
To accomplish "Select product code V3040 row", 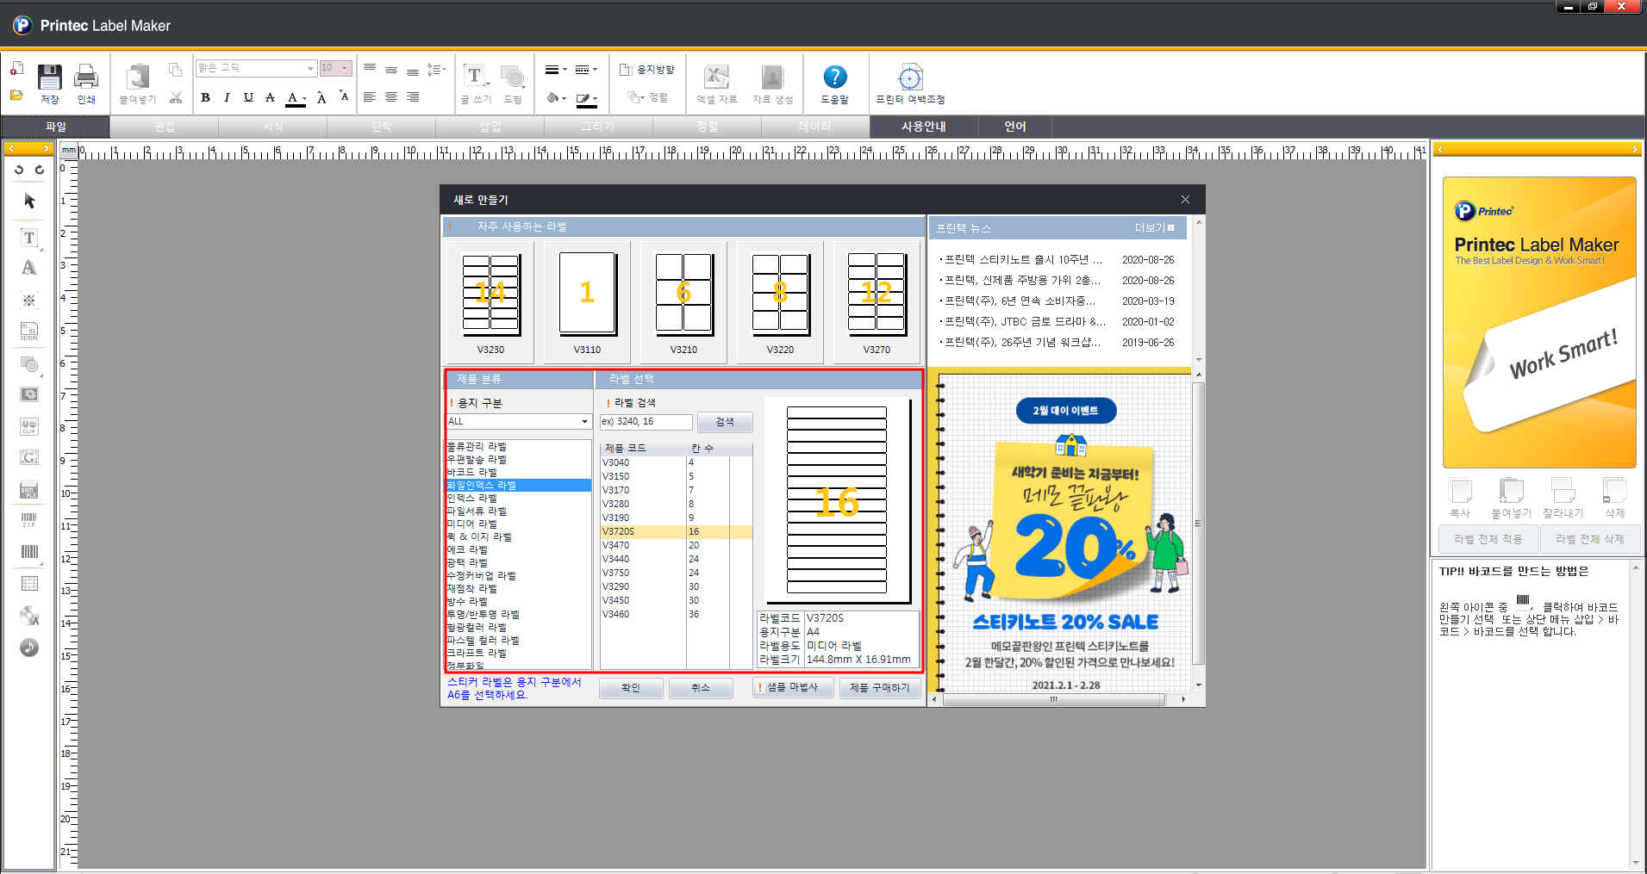I will (x=676, y=462).
